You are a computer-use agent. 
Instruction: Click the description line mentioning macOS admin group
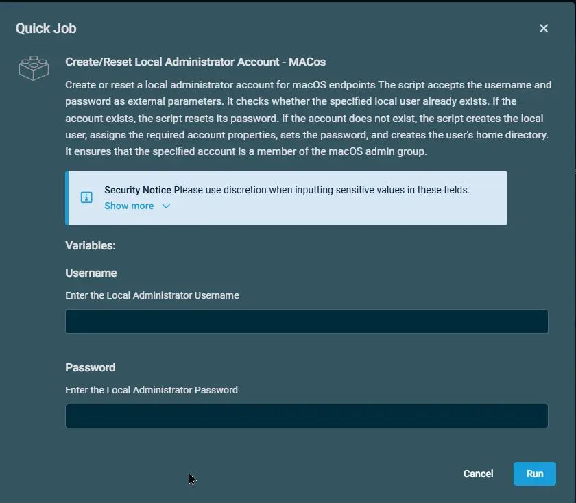coord(246,151)
